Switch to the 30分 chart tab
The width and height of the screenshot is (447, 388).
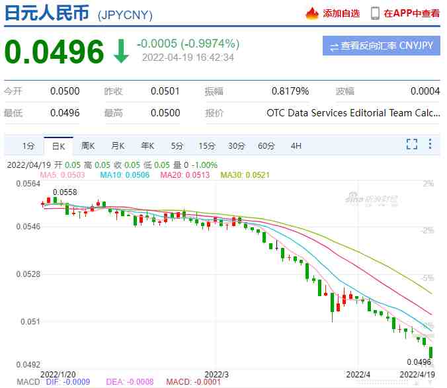click(x=236, y=146)
